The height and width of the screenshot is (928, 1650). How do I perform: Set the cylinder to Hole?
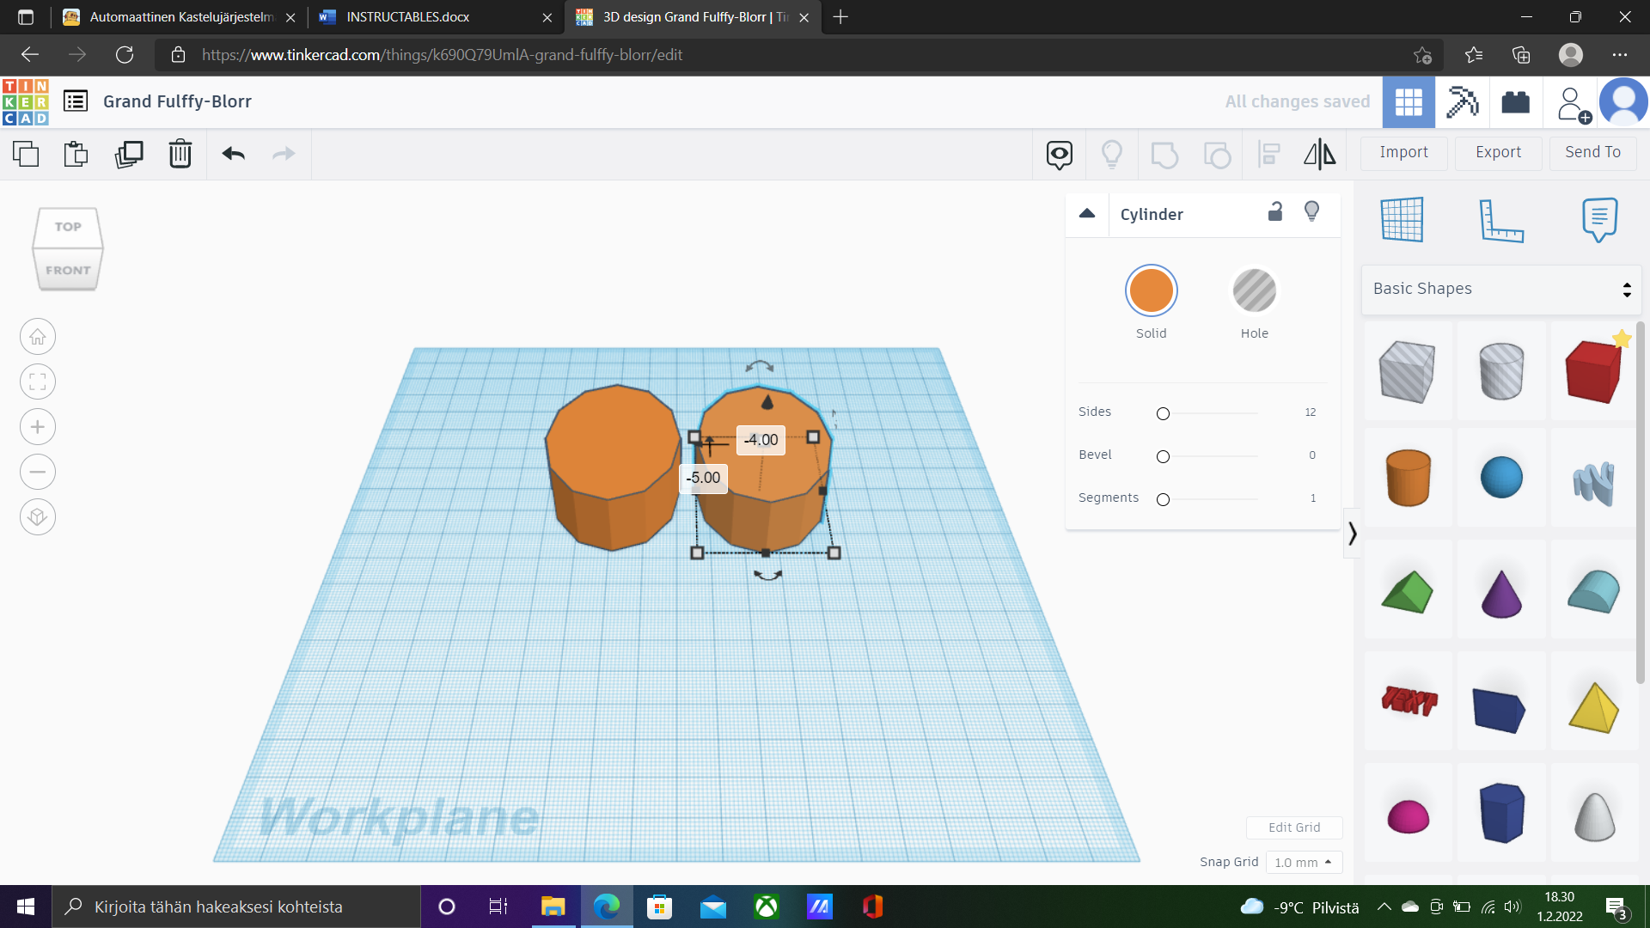pyautogui.click(x=1254, y=290)
